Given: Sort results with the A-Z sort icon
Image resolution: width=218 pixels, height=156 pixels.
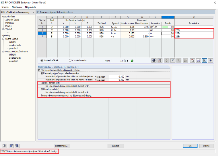Looking at the screenshot, I should click(x=160, y=60).
